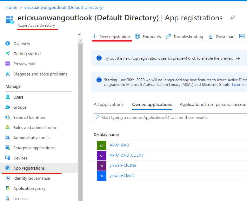Click the Diagnose and solve problems wrench icon
Viewport: 247px width, 201px height.
pos(8,74)
